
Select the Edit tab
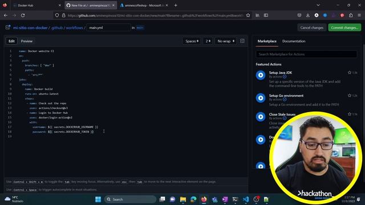coord(11,41)
